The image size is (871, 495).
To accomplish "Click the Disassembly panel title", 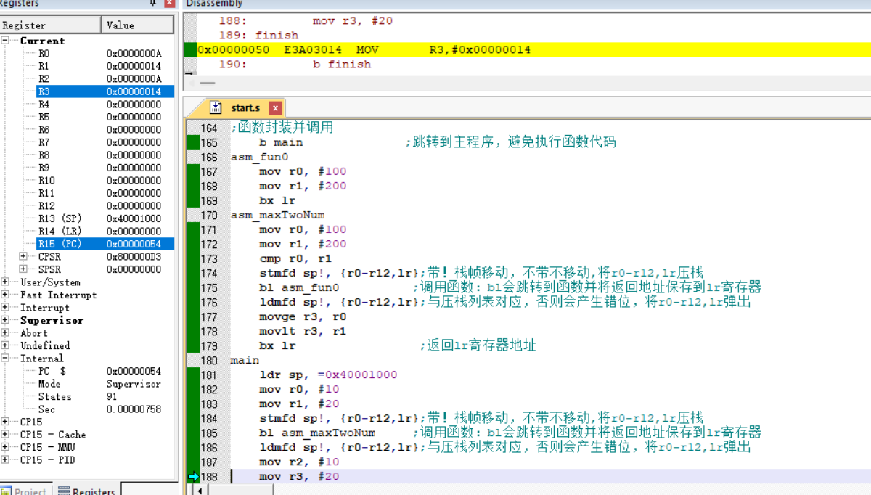I will coord(214,4).
